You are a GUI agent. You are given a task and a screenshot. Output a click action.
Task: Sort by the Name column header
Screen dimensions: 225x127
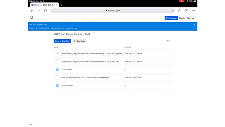(x=56, y=47)
